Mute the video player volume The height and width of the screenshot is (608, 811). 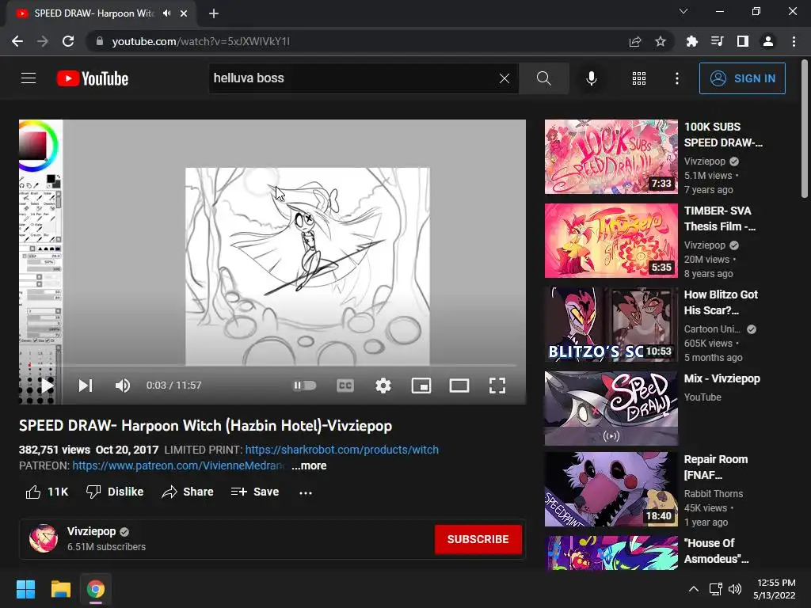coord(123,386)
